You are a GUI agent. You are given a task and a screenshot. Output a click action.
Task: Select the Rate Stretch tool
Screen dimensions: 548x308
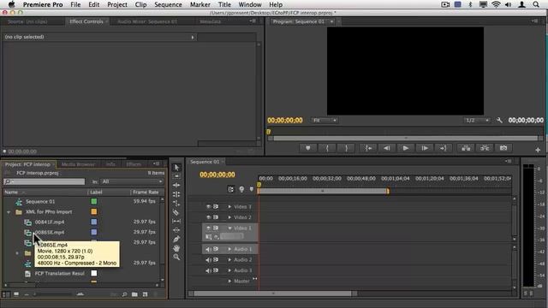pyautogui.click(x=176, y=204)
